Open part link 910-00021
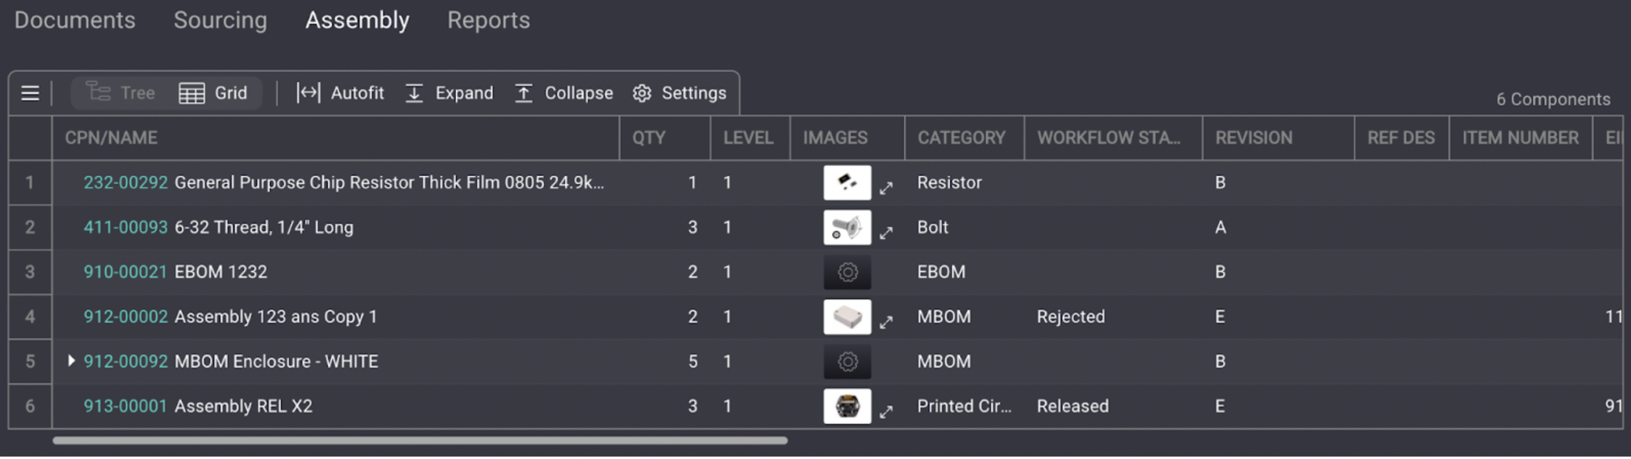The height and width of the screenshot is (459, 1631). [125, 272]
